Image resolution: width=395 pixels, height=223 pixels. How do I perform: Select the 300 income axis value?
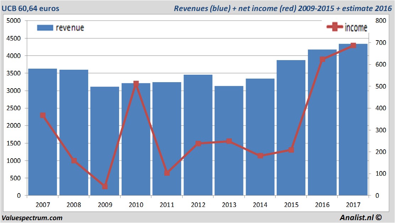[x=381, y=130]
